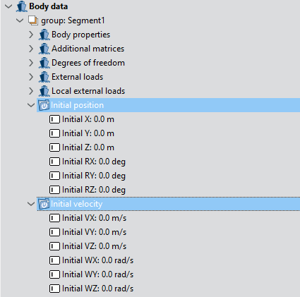Click the Body data ship icon
Image resolution: width=300 pixels, height=297 pixels.
point(22,6)
